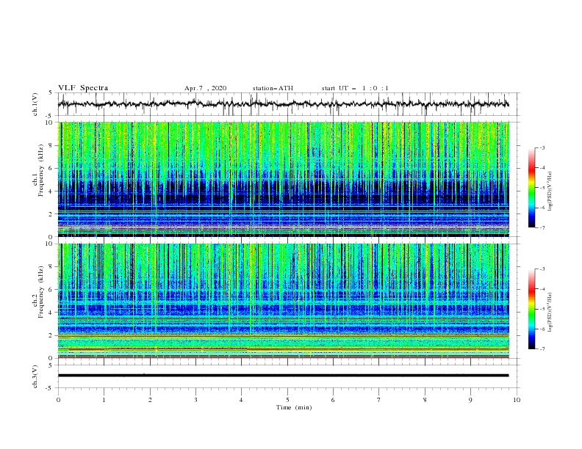Screen dimensions: 582x449
Task: Click the ch.1(V) waveform trace
Action: (x=283, y=103)
